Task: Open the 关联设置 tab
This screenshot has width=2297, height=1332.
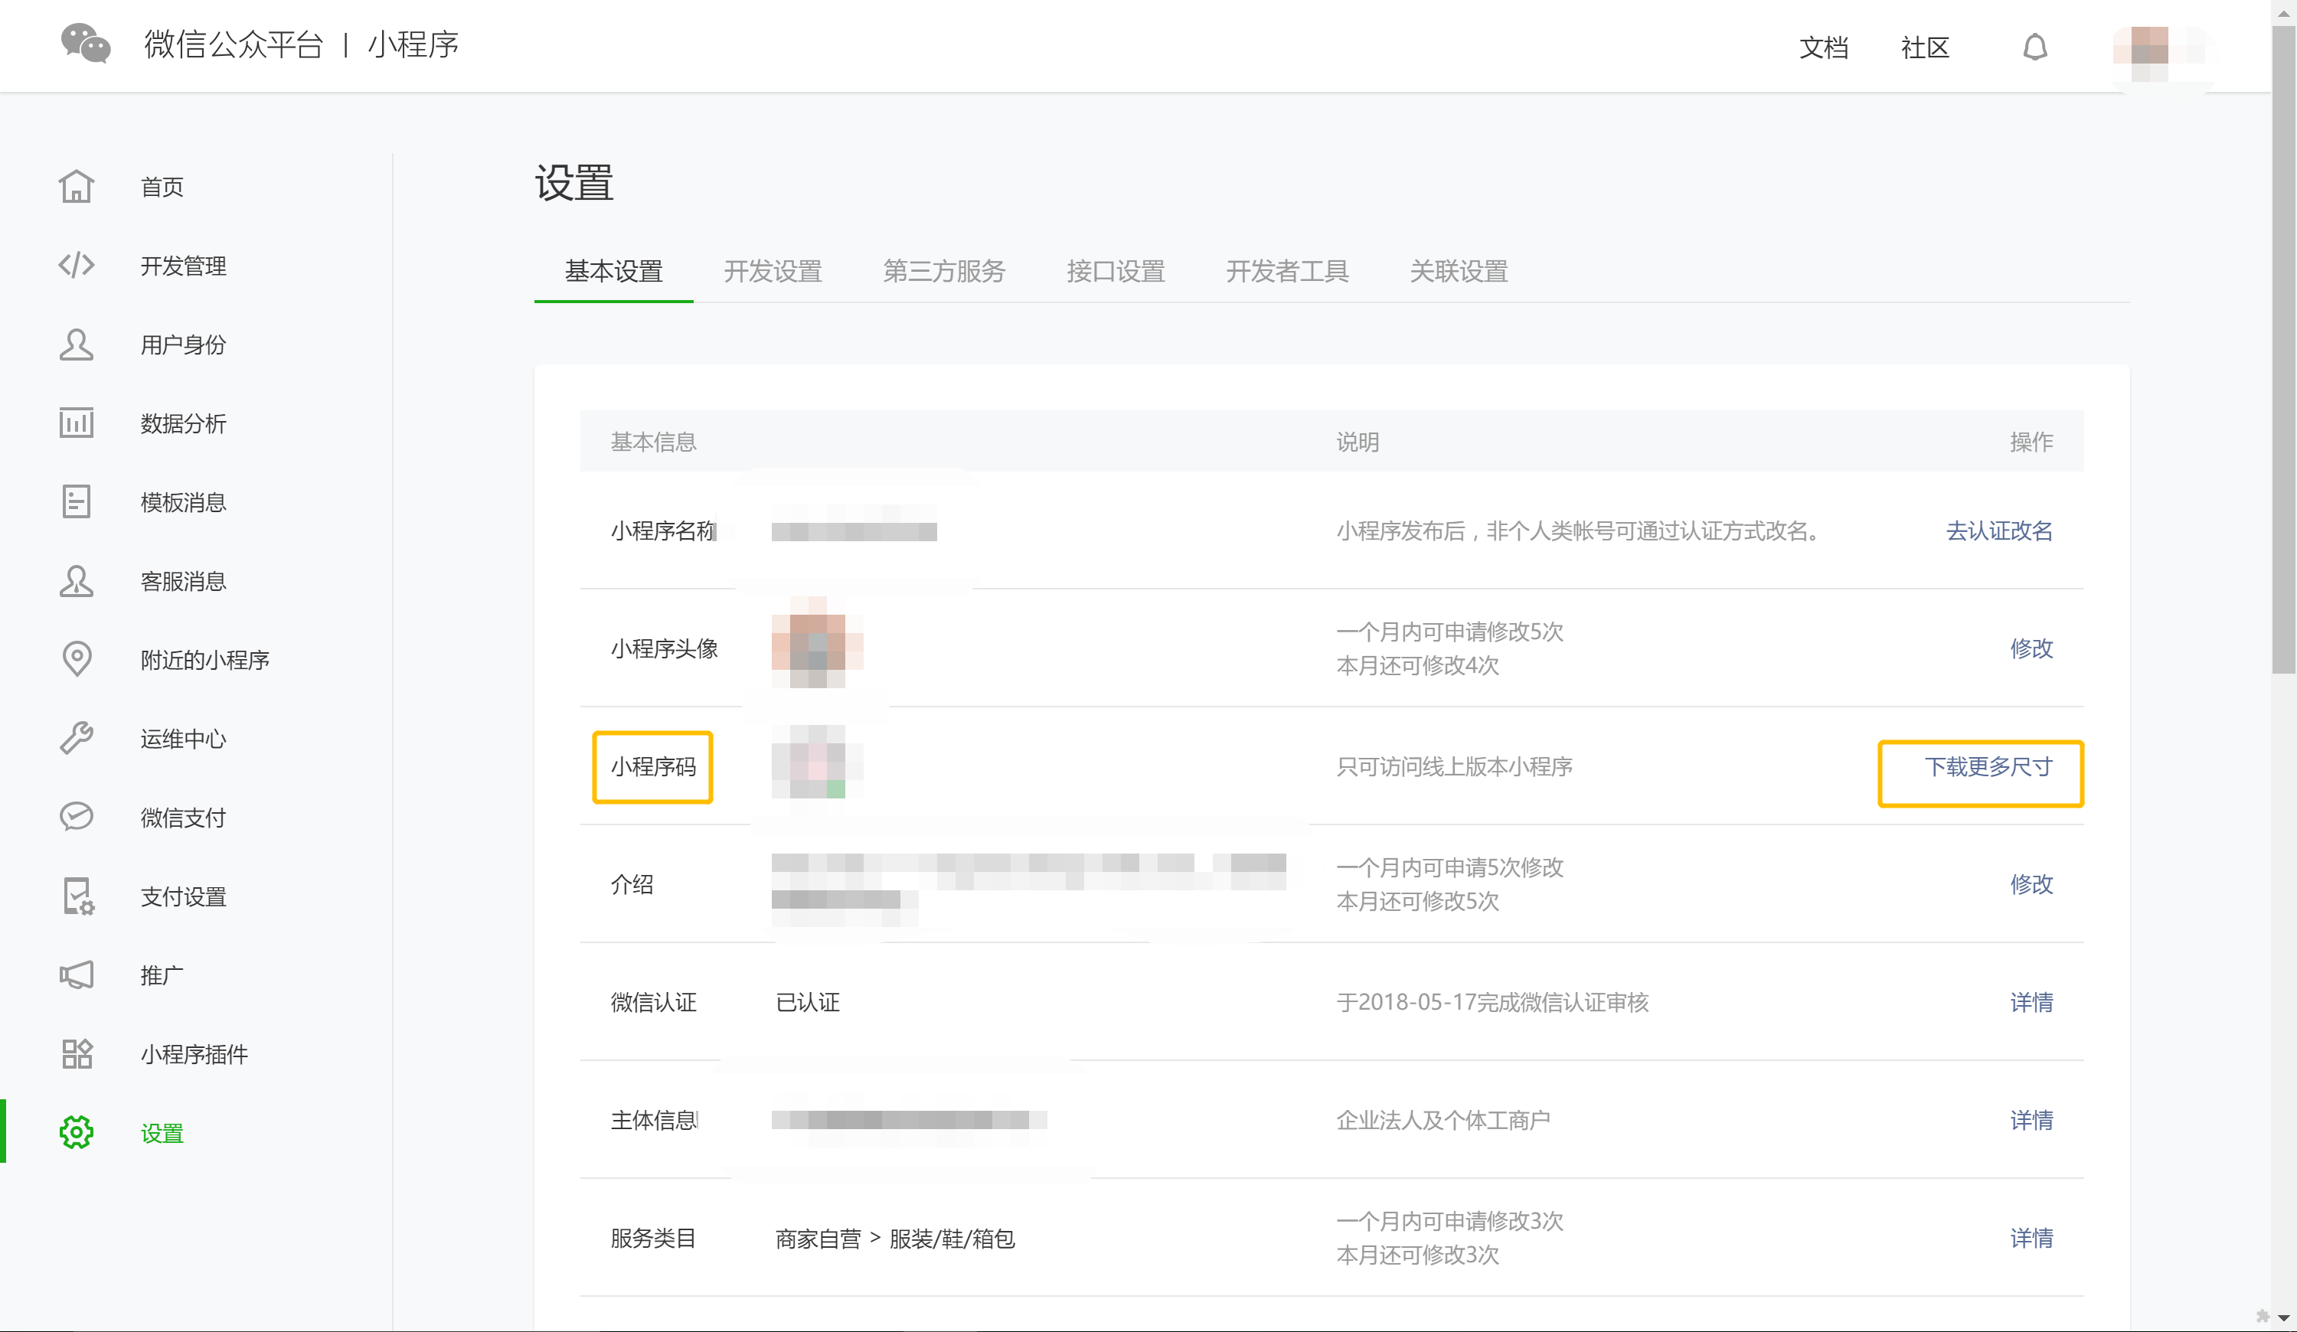Action: [1458, 272]
